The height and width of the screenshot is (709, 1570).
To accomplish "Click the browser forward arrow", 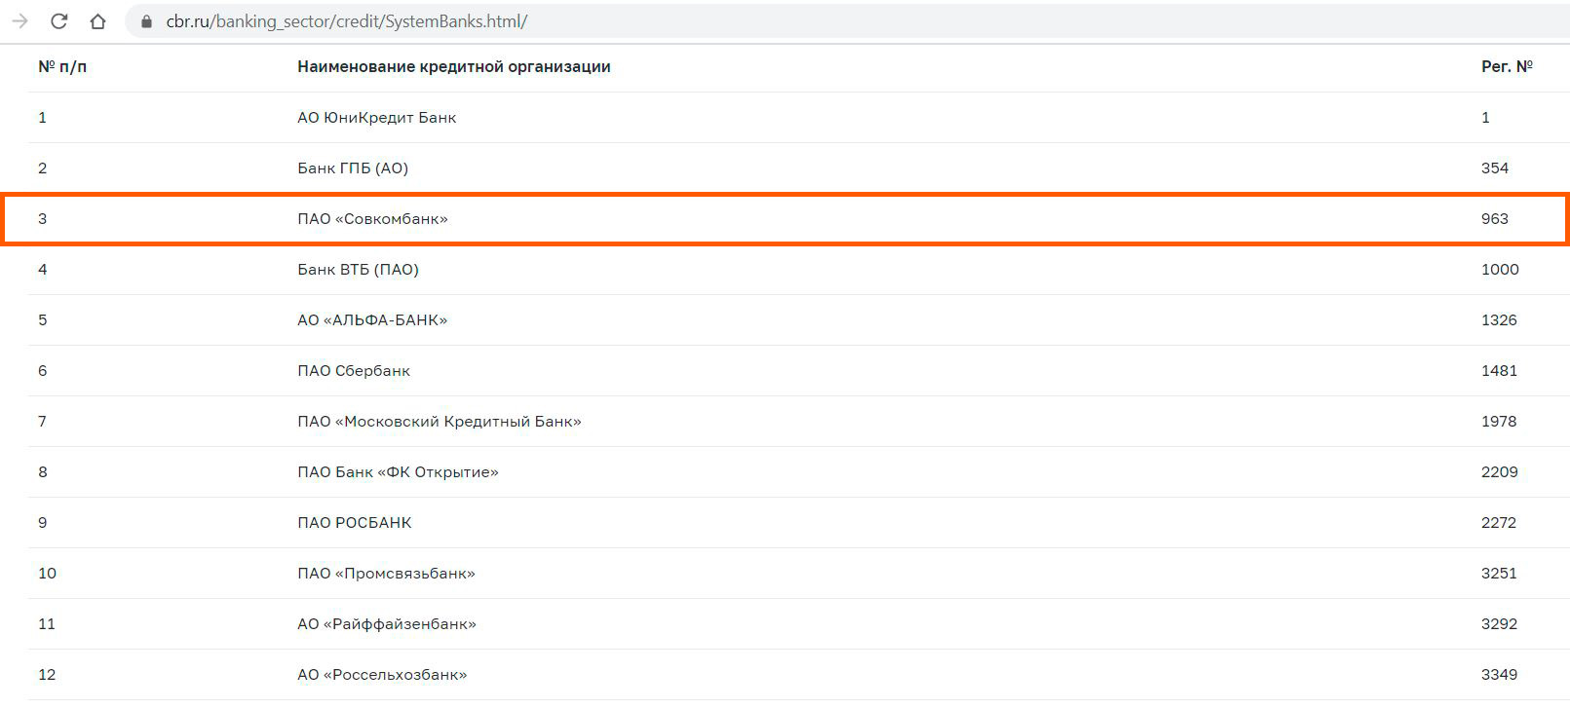I will click(19, 20).
